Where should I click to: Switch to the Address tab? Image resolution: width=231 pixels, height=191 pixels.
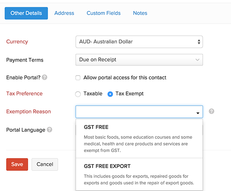point(64,13)
